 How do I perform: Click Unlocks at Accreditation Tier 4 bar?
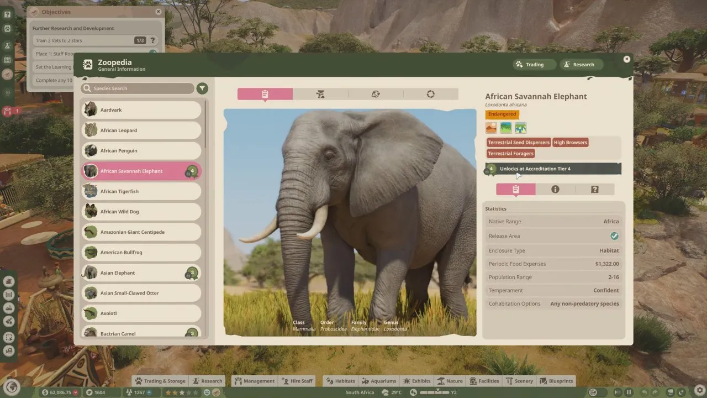pyautogui.click(x=553, y=169)
